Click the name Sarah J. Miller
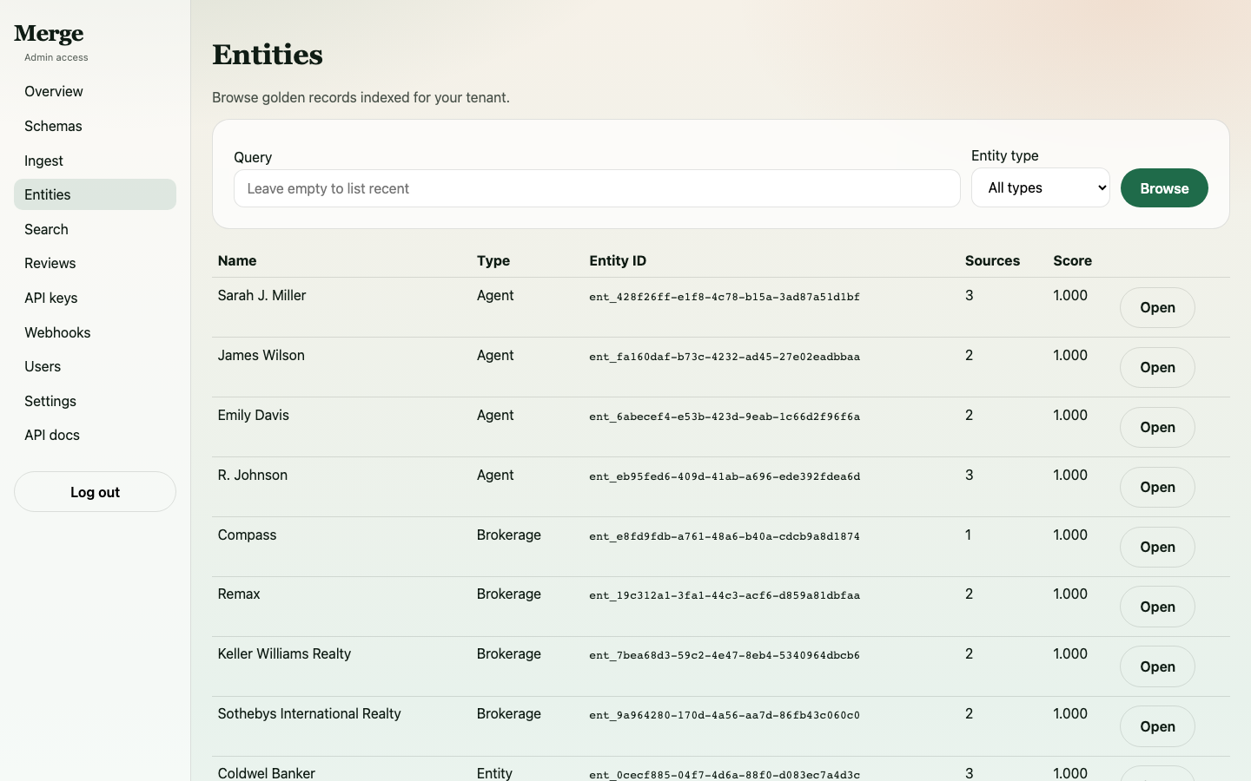 261,295
